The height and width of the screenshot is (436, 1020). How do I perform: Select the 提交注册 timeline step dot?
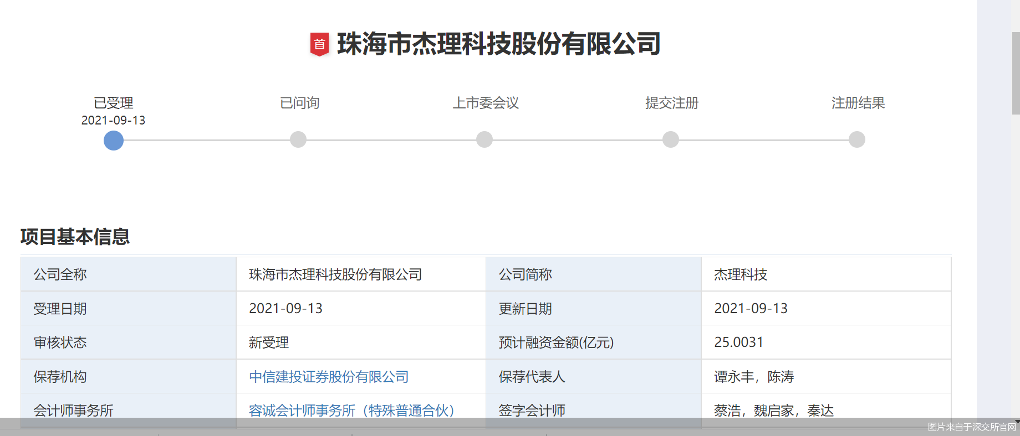671,139
